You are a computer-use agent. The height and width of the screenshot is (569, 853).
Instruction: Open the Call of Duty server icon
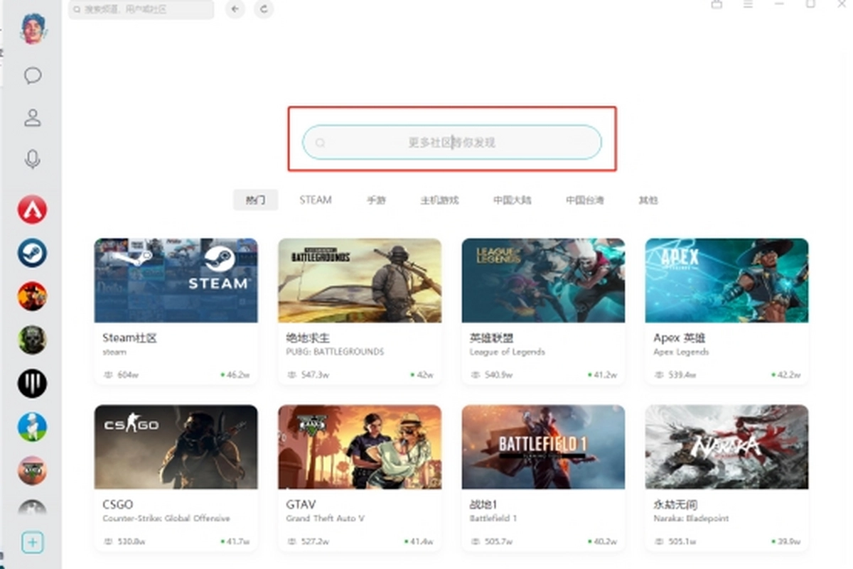click(32, 341)
